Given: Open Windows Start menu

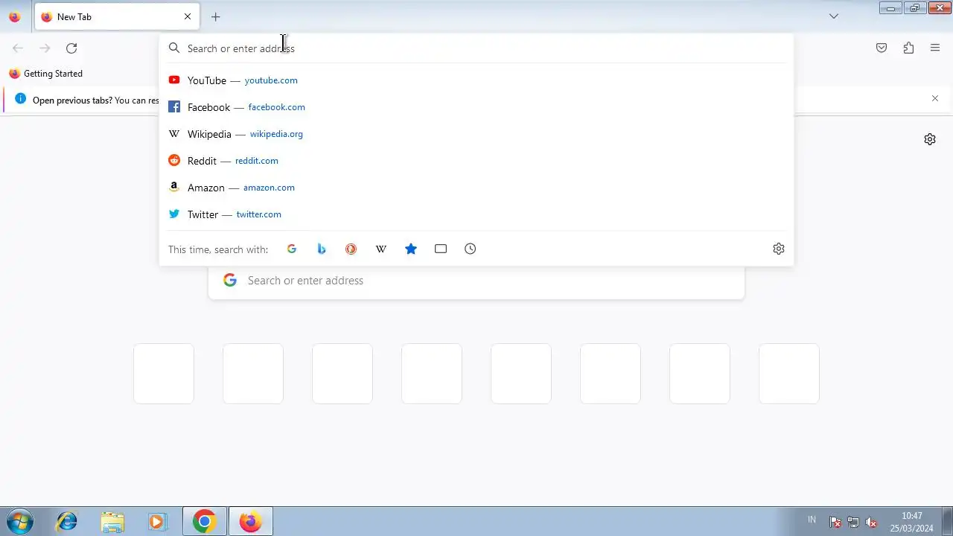Looking at the screenshot, I should (19, 521).
